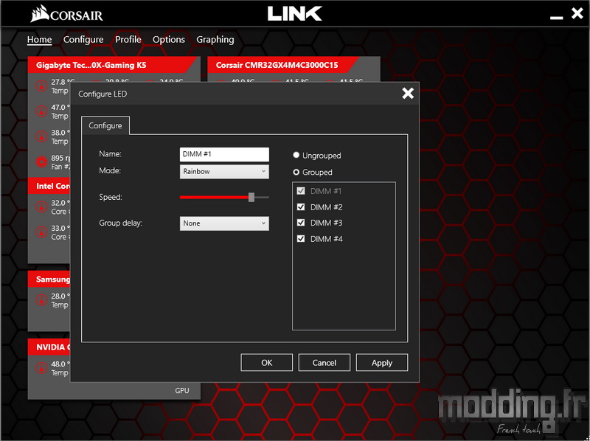
Task: Uncheck the DIMM #3 checkbox
Action: 301,223
